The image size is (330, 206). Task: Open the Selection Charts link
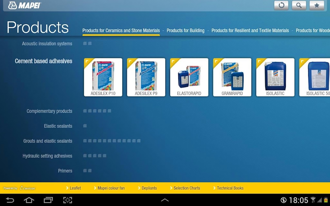tap(185, 188)
